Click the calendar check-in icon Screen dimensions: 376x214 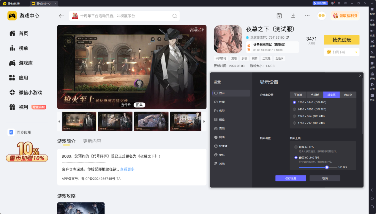coord(279,16)
